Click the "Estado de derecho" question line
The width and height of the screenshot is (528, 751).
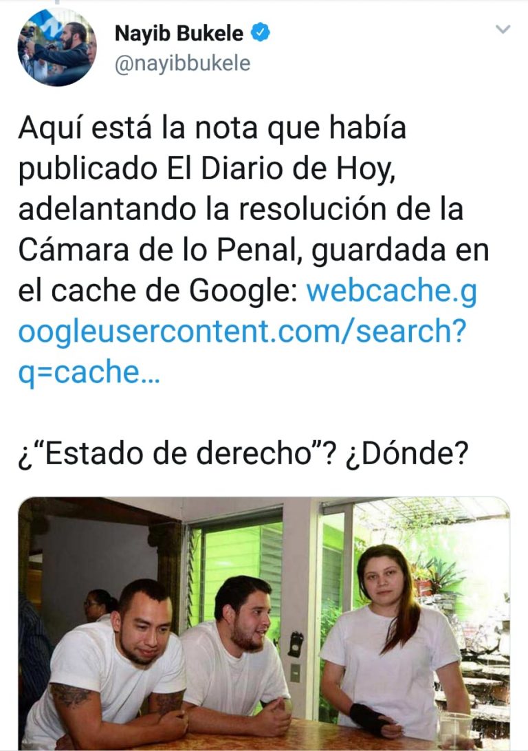(x=243, y=454)
